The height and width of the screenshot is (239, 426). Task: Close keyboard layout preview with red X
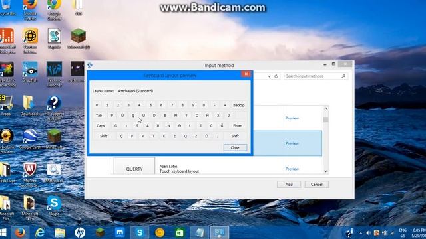(x=246, y=74)
